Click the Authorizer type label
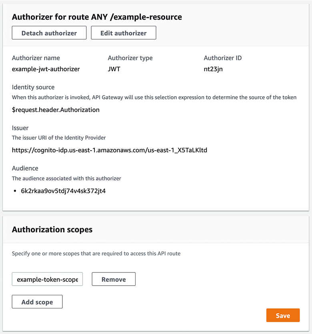312x334 pixels. (x=130, y=58)
